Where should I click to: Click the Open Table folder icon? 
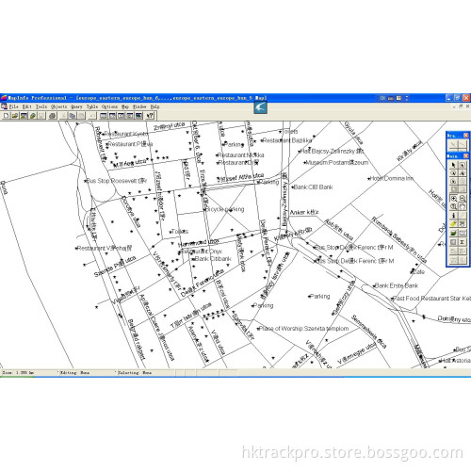[15, 116]
